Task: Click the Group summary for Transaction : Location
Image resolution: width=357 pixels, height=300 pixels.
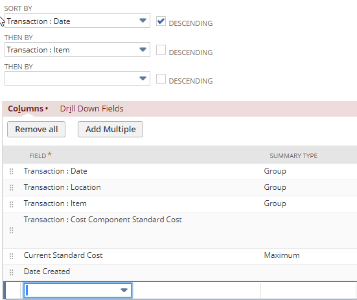Action: tap(275, 187)
